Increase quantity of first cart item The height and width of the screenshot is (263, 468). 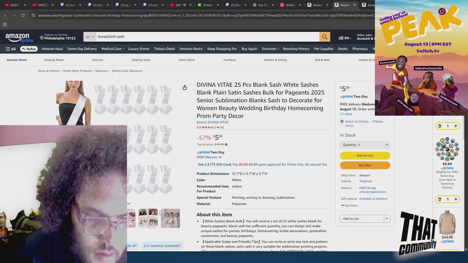(456, 126)
